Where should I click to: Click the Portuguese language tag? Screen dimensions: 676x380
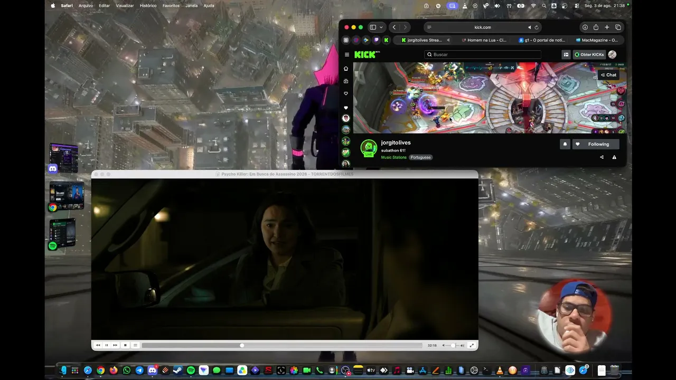pyautogui.click(x=421, y=157)
